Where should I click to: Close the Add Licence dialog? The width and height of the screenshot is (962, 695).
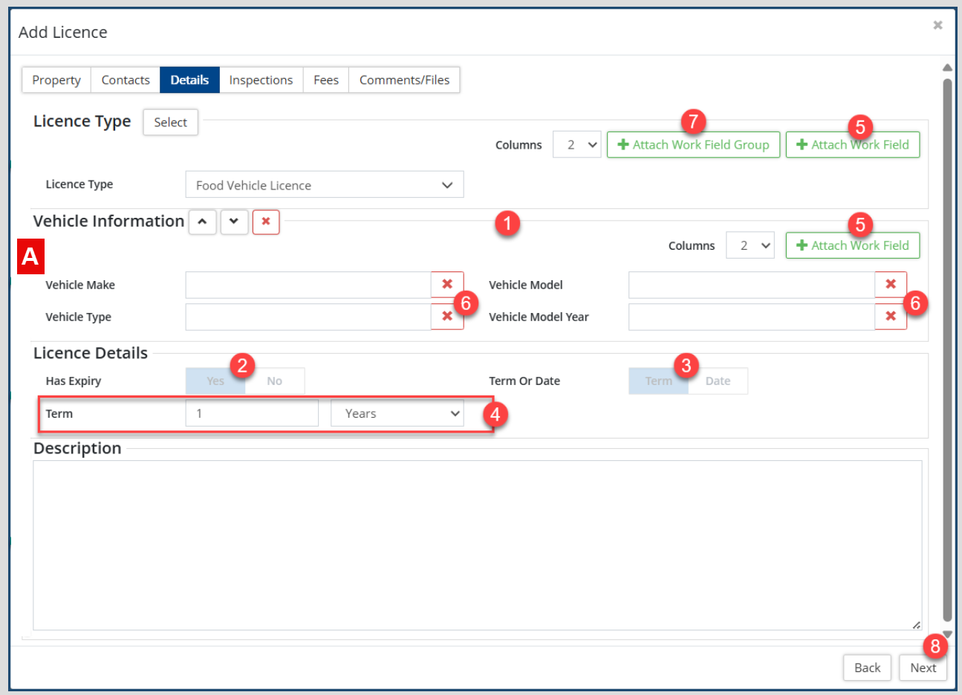tap(937, 25)
